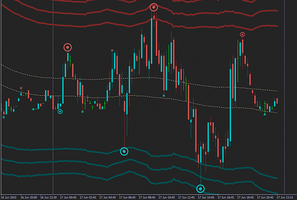Click the '17 Jun 12:45' time axis label
This screenshot has height=200, width=297.
pos(186,198)
